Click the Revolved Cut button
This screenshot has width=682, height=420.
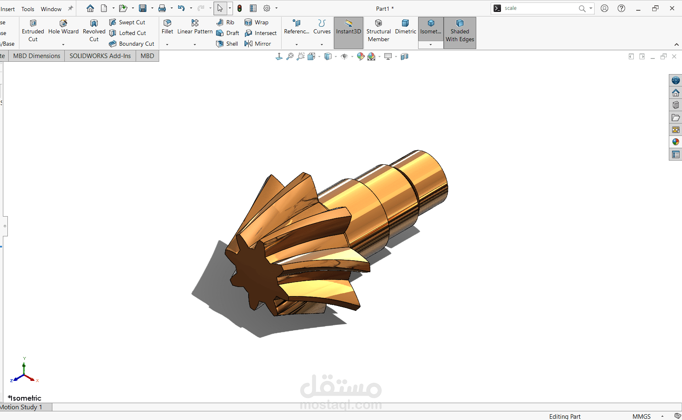(x=94, y=30)
